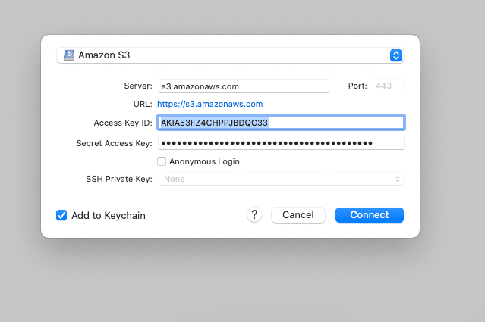Image resolution: width=485 pixels, height=322 pixels.
Task: Open help with the question mark button
Action: [254, 214]
